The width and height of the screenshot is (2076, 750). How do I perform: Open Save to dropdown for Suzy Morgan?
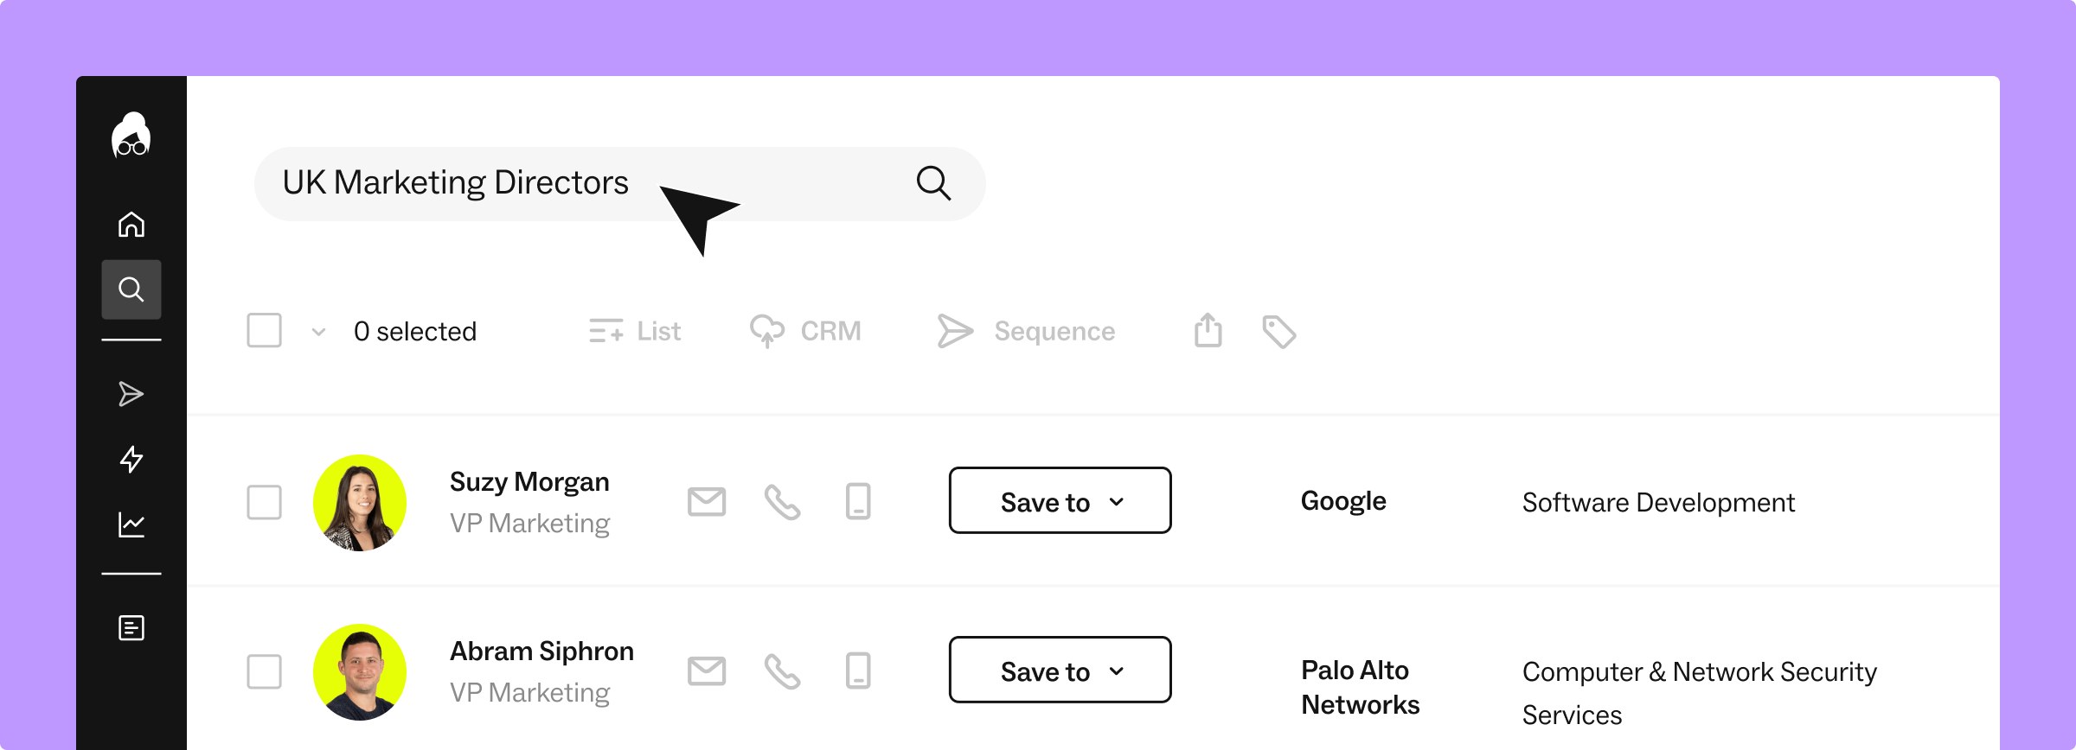pos(1060,501)
